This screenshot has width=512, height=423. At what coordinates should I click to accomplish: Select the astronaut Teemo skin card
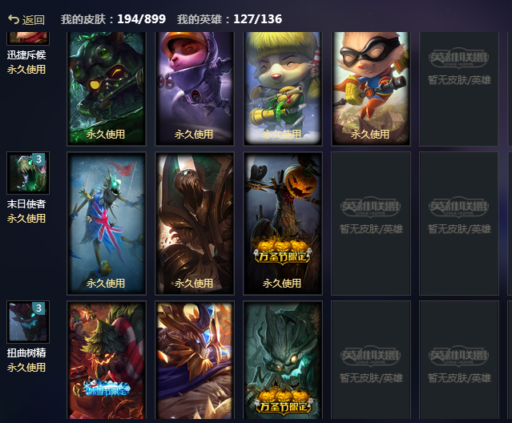pyautogui.click(x=195, y=88)
